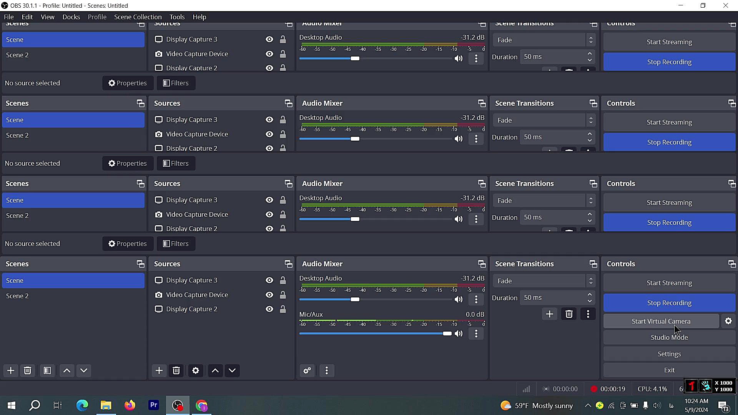Mute Desktop Audio in bottom Audio Mixer dock

(459, 299)
